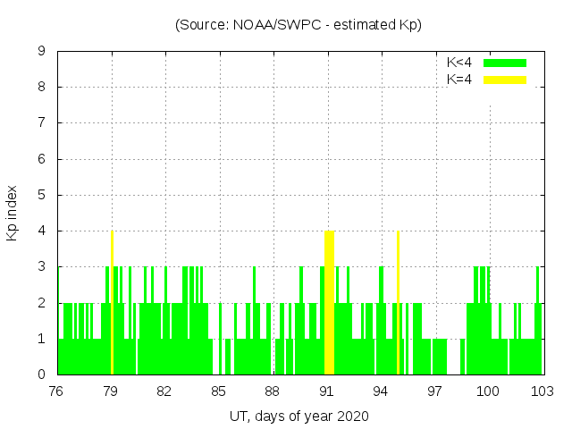The width and height of the screenshot is (572, 429).
Task: Select the yellow bar at day 95
Action: pos(398,302)
